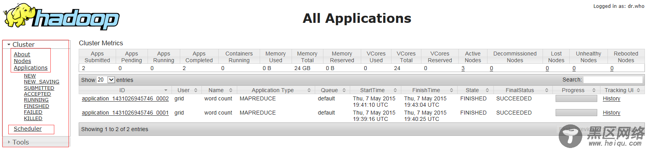
Task: Focus the Search input field
Action: [613, 80]
